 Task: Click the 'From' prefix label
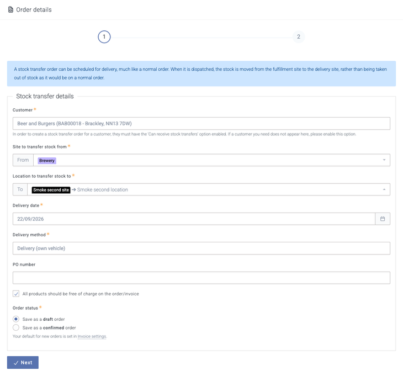(x=23, y=160)
